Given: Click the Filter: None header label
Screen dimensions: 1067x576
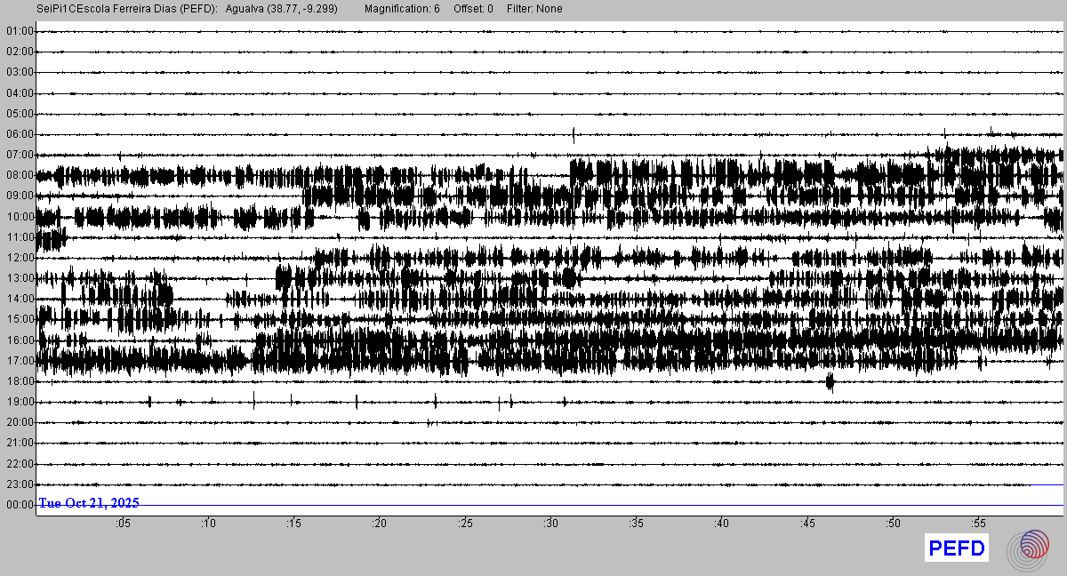Looking at the screenshot, I should (x=534, y=9).
